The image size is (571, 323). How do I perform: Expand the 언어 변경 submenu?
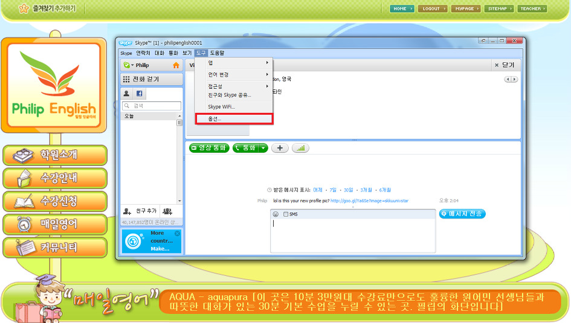click(234, 74)
